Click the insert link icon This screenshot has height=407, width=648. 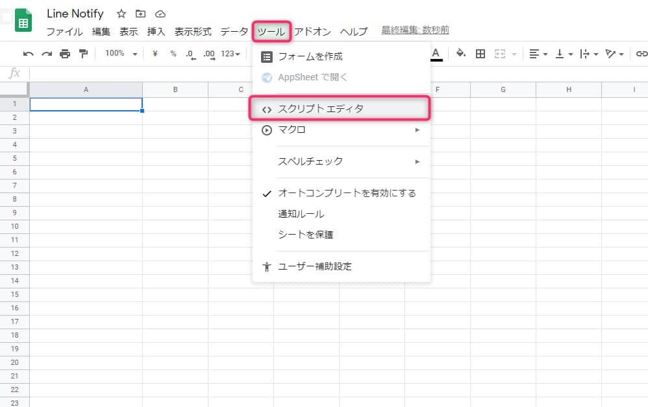tap(641, 54)
